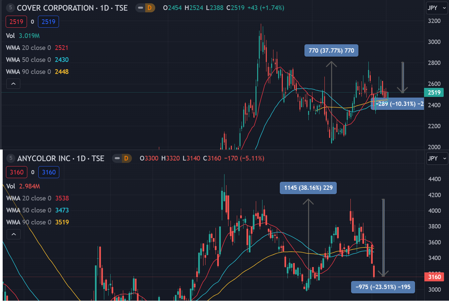The width and height of the screenshot is (449, 301).
Task: Click the 770 (37.77%) measurement label
Action: tap(331, 51)
